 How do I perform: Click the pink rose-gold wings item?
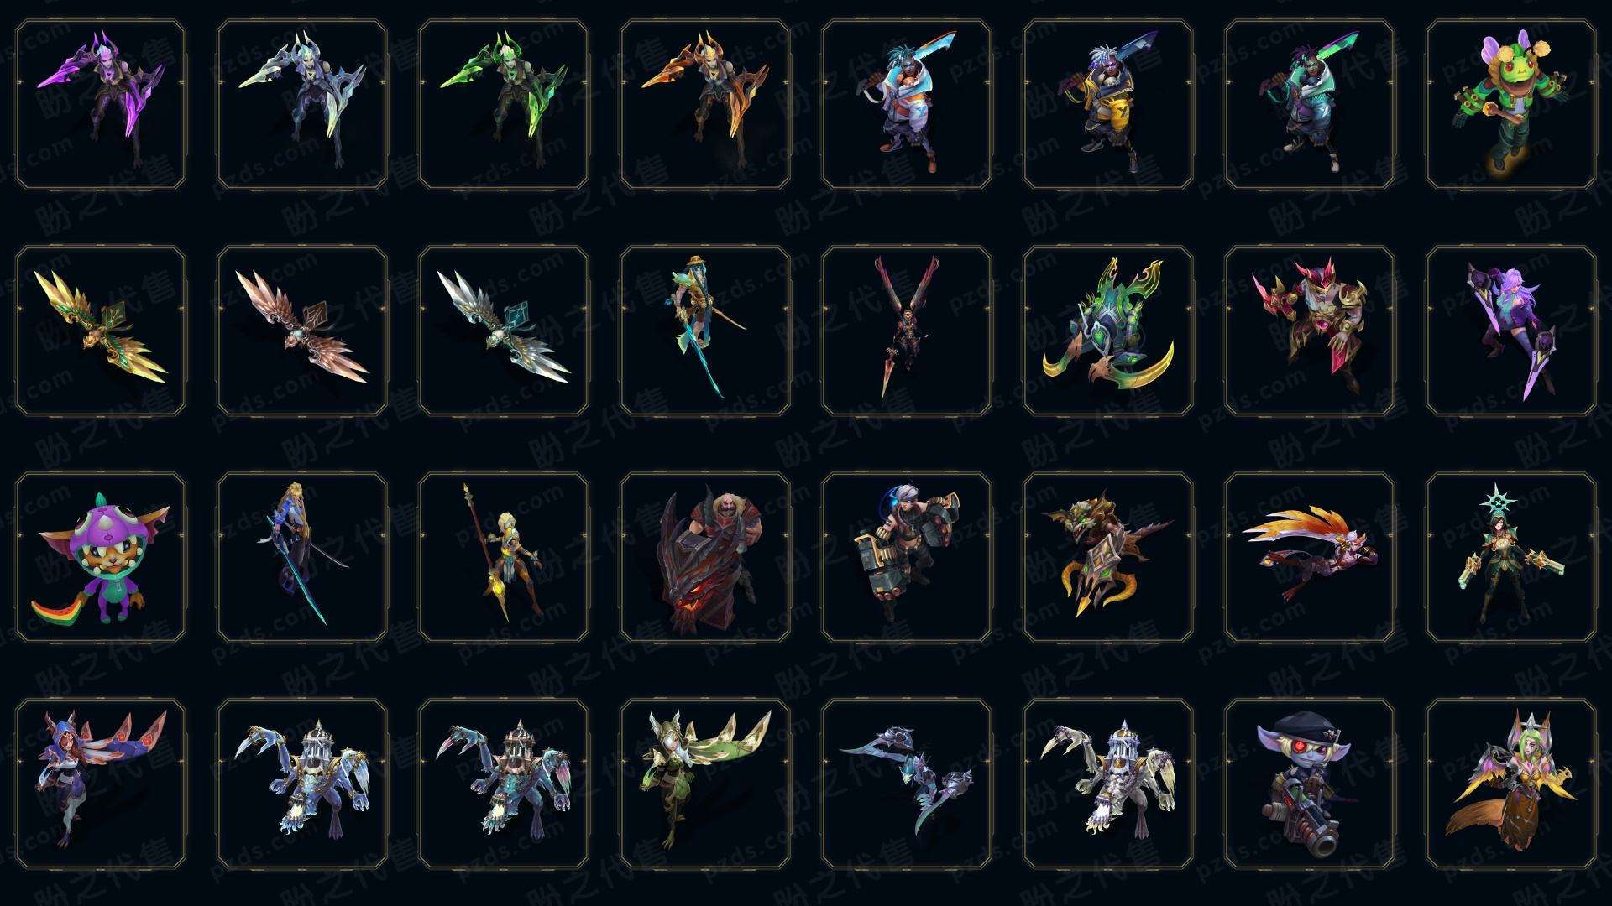click(302, 331)
